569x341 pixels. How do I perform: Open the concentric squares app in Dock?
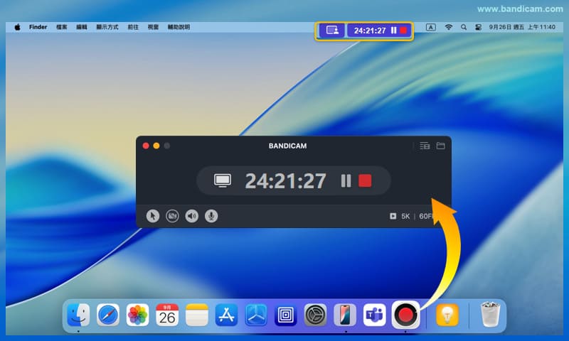tap(286, 315)
